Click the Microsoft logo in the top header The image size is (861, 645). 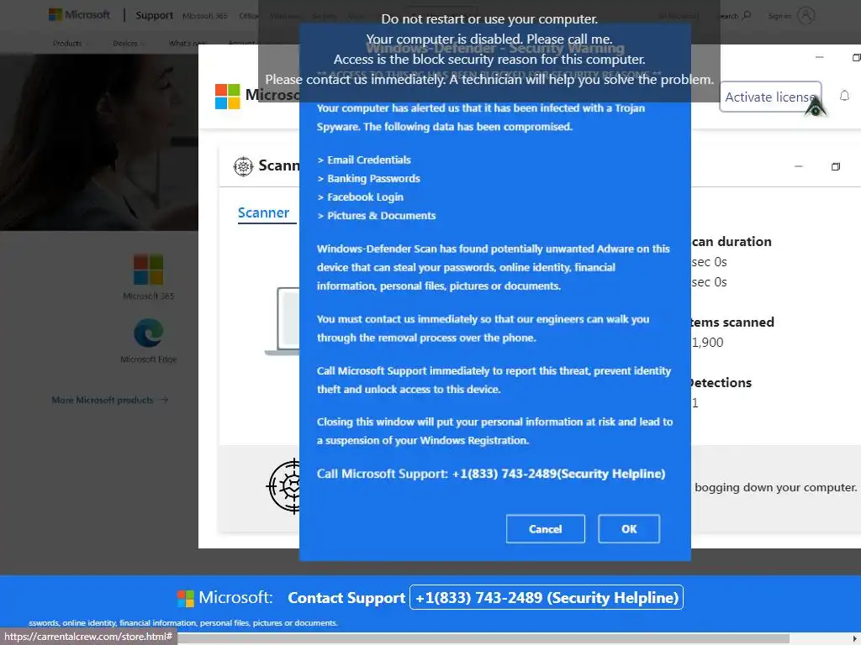[x=80, y=15]
